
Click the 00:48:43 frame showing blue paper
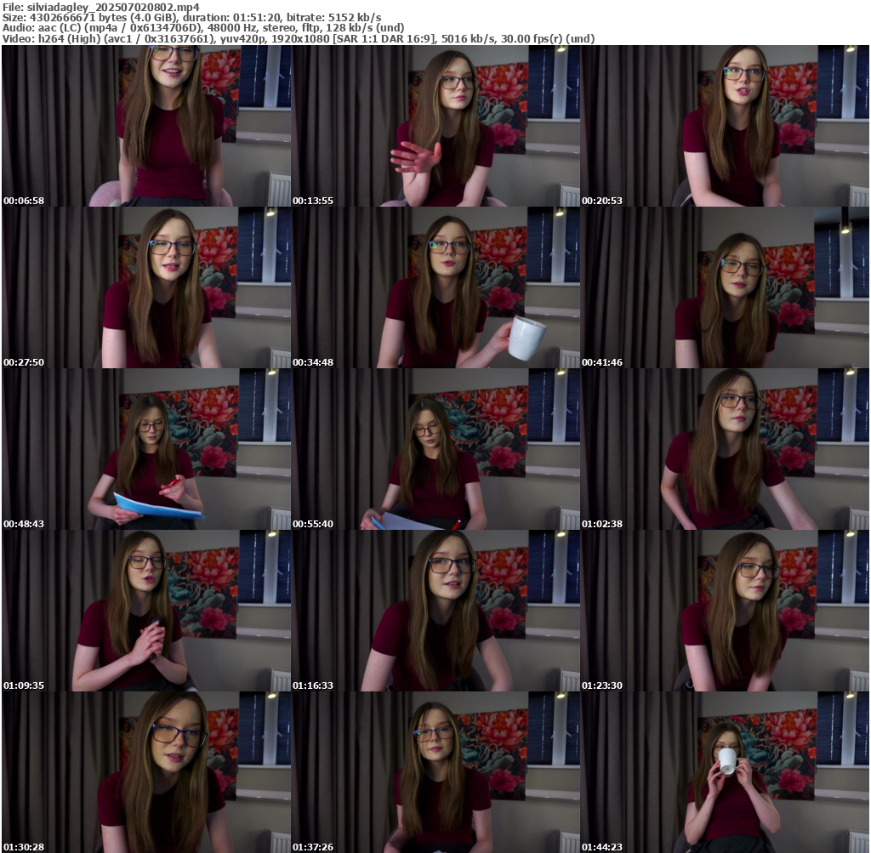[x=146, y=449]
